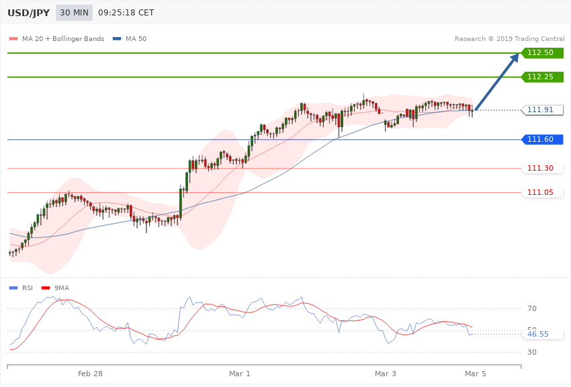Click the Feb 28 date axis label
571x387 pixels.
coord(90,374)
